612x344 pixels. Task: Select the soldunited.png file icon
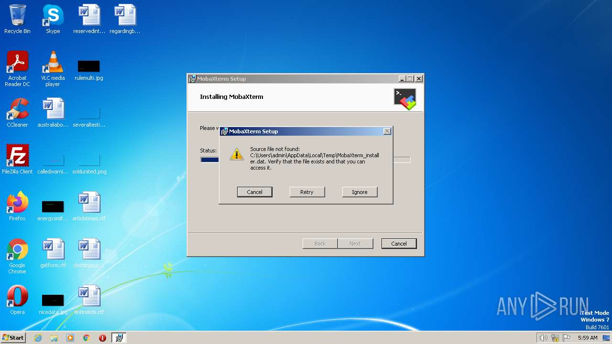pyautogui.click(x=89, y=163)
